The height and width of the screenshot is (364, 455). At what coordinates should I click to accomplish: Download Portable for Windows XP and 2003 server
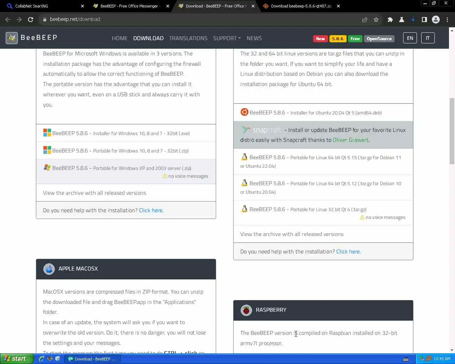126,172
